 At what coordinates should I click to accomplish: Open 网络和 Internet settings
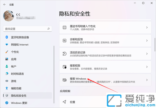click(x=28, y=45)
